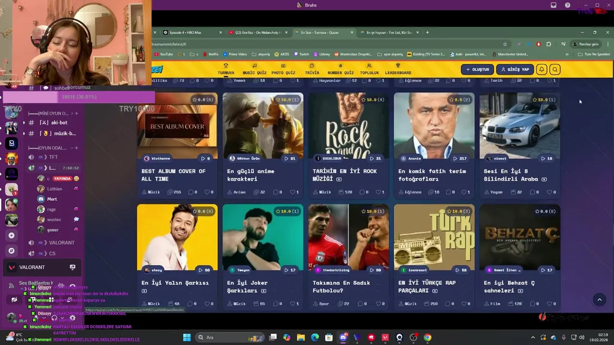Open the spor alışveriş bookmarks folder
614x345 pixels.
pos(390,54)
